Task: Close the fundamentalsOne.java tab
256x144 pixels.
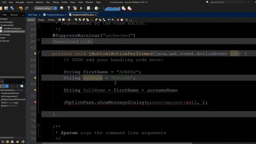Action: pos(96,15)
